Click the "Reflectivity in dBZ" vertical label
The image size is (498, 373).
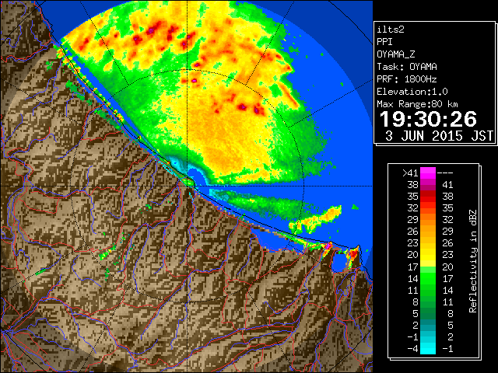coord(473,261)
